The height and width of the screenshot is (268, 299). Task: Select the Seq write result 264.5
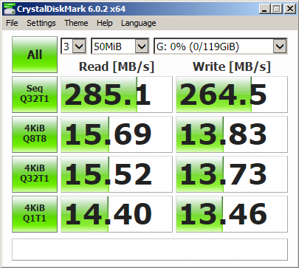click(x=232, y=95)
